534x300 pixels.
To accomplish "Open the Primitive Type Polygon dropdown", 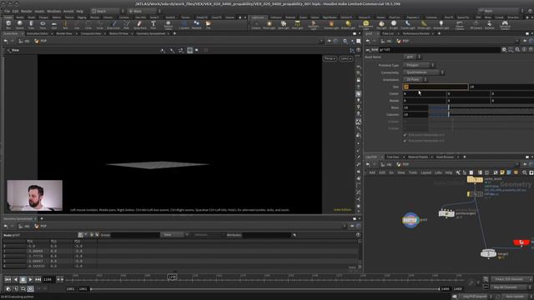I will (419, 65).
